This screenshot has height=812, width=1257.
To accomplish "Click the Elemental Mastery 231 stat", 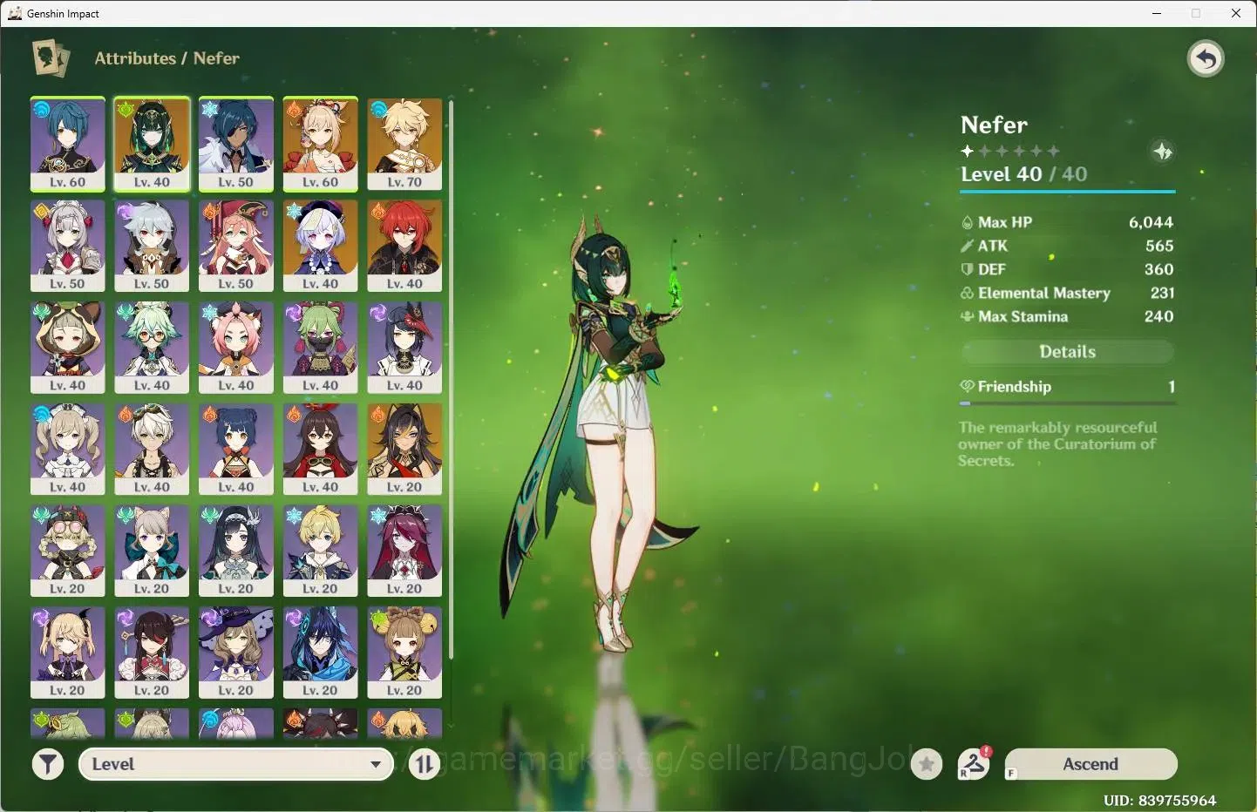I will click(1067, 293).
